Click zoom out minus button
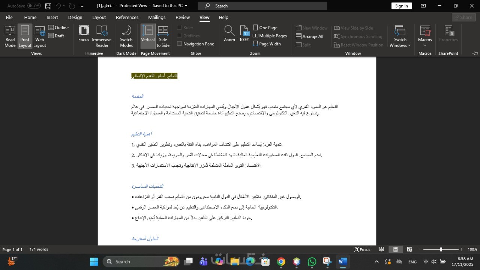 420,249
